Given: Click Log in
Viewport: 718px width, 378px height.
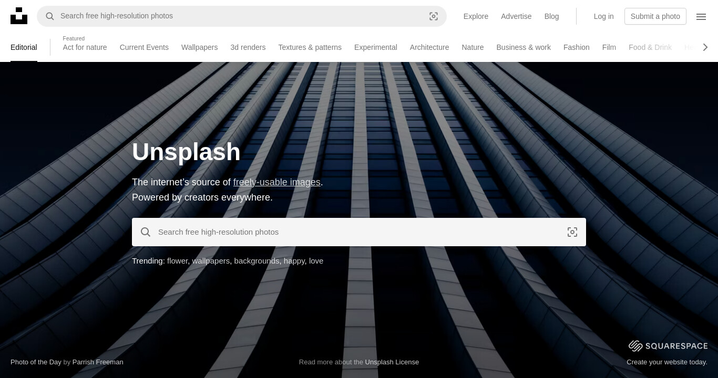Looking at the screenshot, I should pos(603,16).
